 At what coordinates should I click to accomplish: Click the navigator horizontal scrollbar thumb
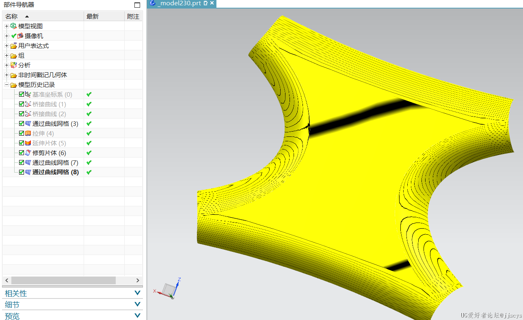pyautogui.click(x=63, y=280)
